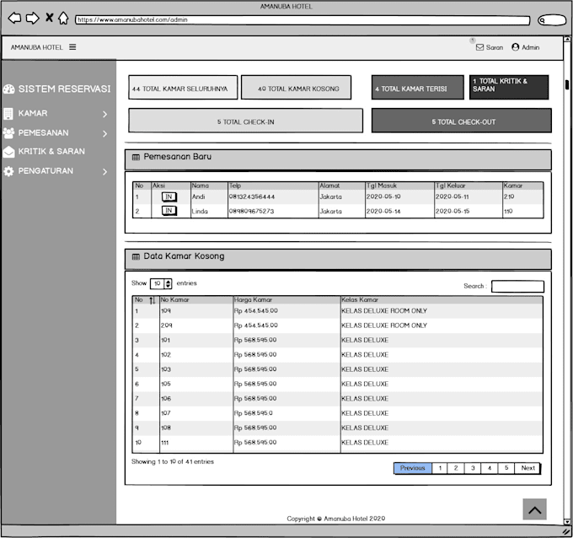Image resolution: width=573 pixels, height=538 pixels.
Task: Click the notification badge above Saran
Action: 473,40
